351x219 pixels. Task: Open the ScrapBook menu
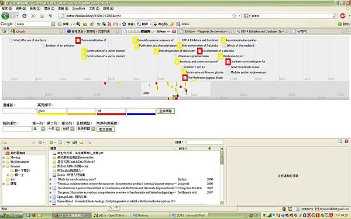[79, 8]
